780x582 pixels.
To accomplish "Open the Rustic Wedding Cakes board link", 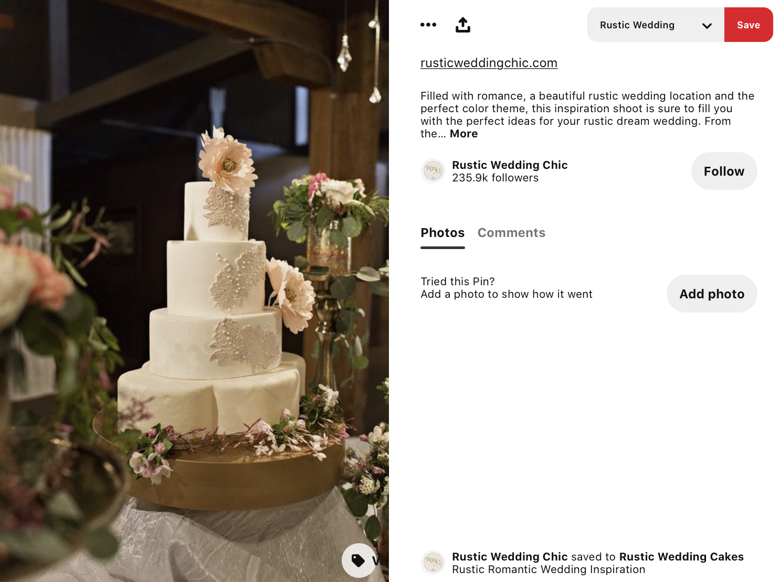I will (681, 557).
